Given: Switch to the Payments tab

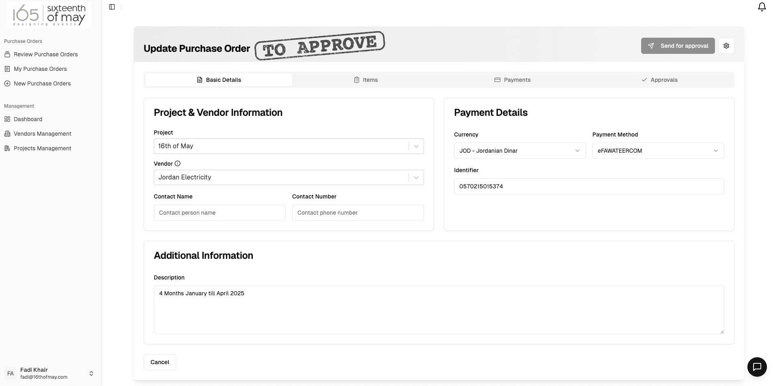Looking at the screenshot, I should point(512,80).
